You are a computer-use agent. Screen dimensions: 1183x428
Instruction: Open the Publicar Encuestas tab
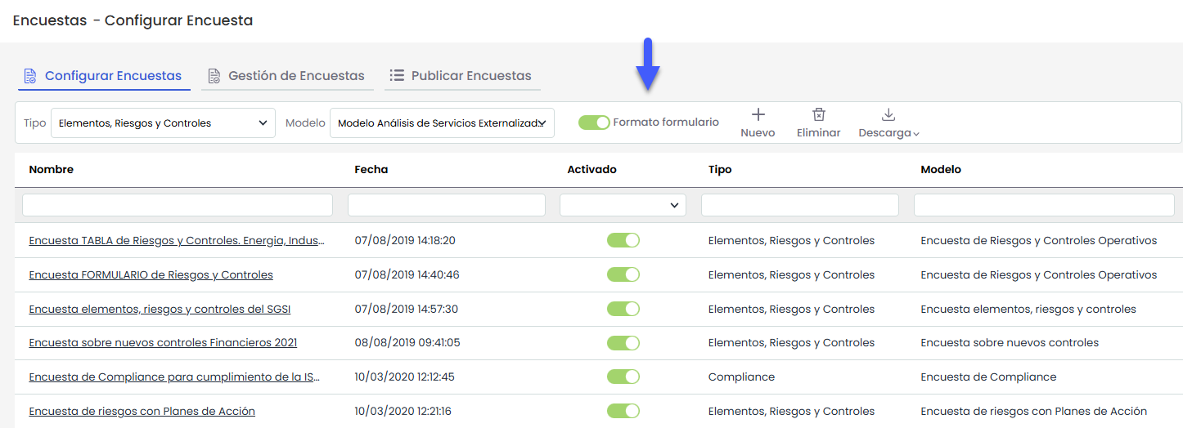461,76
